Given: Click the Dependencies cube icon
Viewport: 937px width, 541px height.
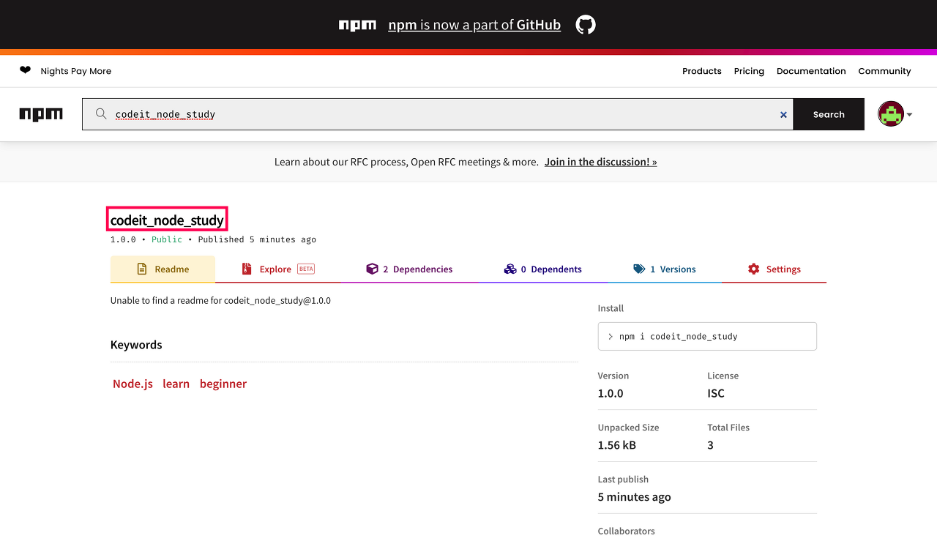Looking at the screenshot, I should tap(372, 269).
